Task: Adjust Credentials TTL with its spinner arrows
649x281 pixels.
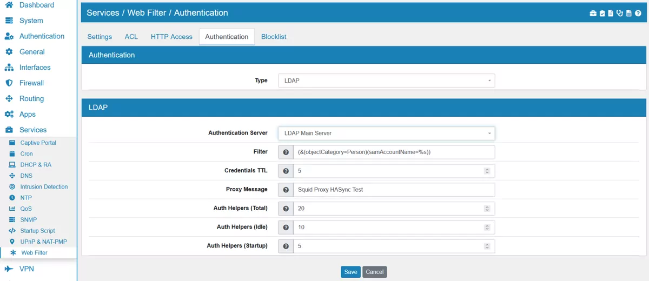Action: [x=487, y=171]
